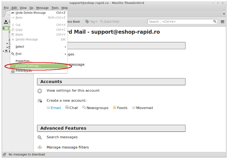Screen dimensions: 228x158
Task: Select Account Settings in Edit menu
Action: point(39,66)
